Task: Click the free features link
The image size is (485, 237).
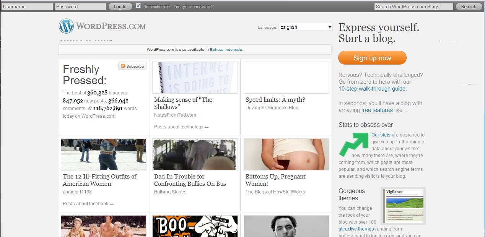Action: [x=377, y=110]
